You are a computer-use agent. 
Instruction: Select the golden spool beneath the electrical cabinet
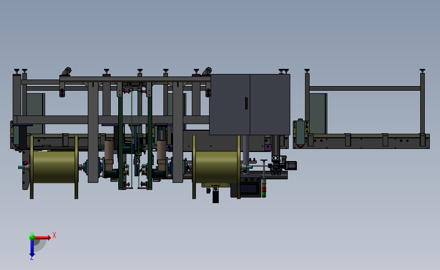(216, 167)
